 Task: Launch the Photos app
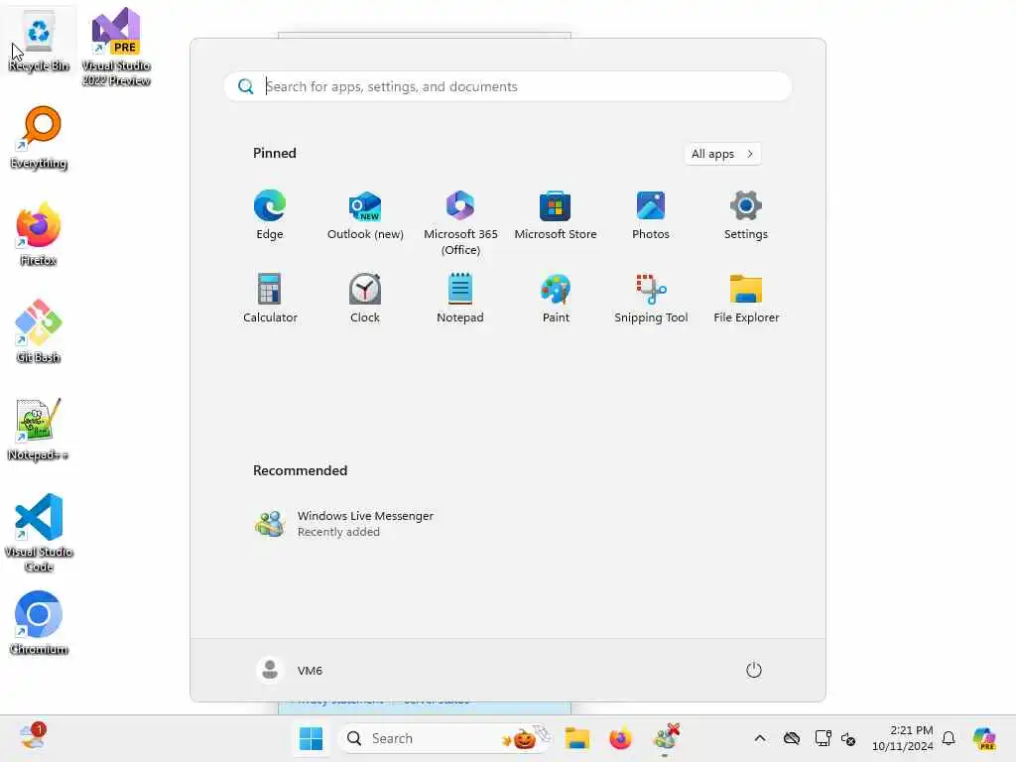[651, 215]
